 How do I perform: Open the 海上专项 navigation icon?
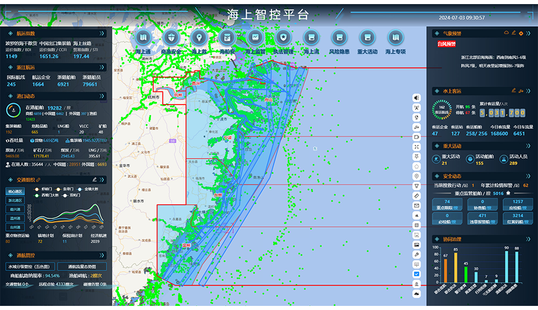pos(396,38)
